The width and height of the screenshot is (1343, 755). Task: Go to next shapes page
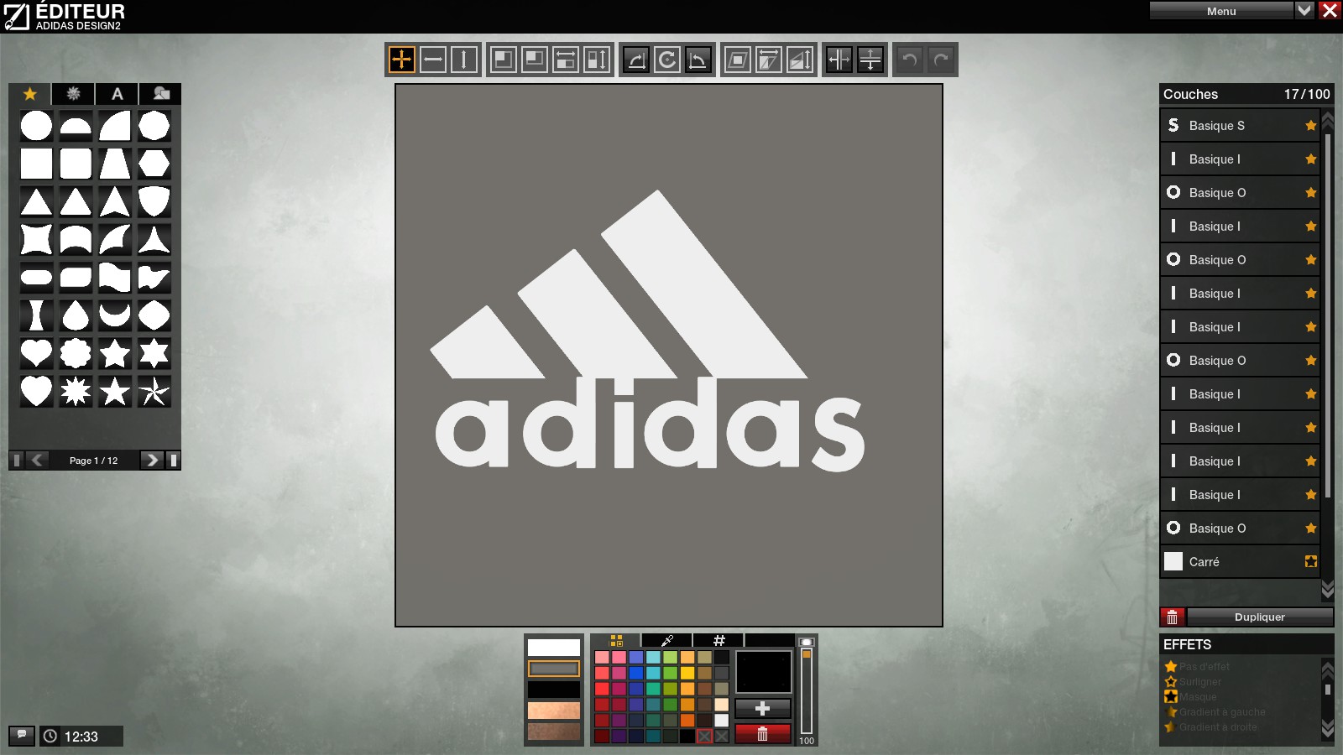coord(151,460)
